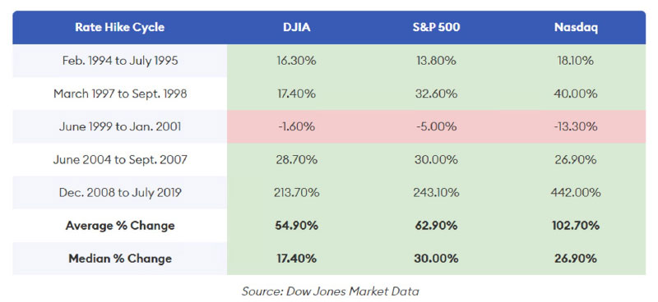
Task: Select the 213.70% DJIA value
Action: coord(296,193)
